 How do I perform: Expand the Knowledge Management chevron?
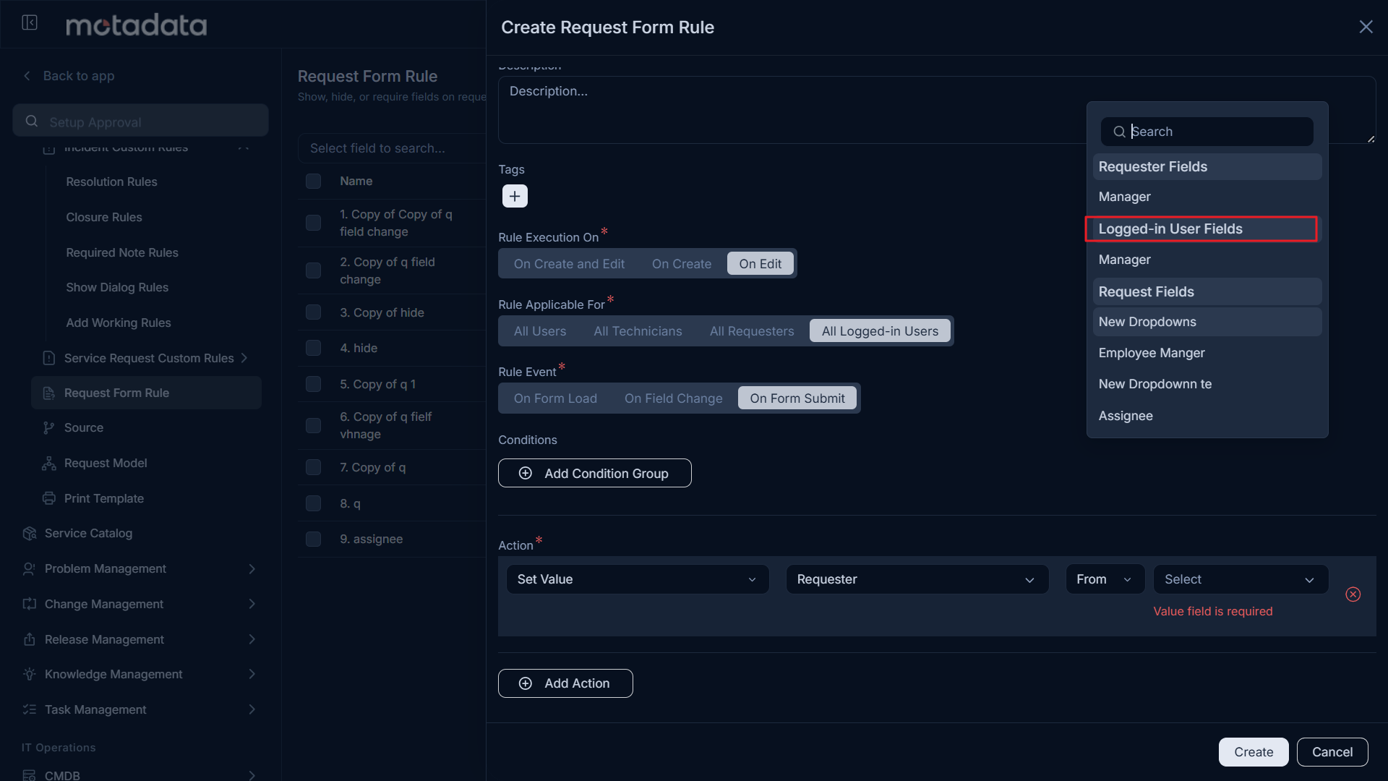tap(252, 674)
